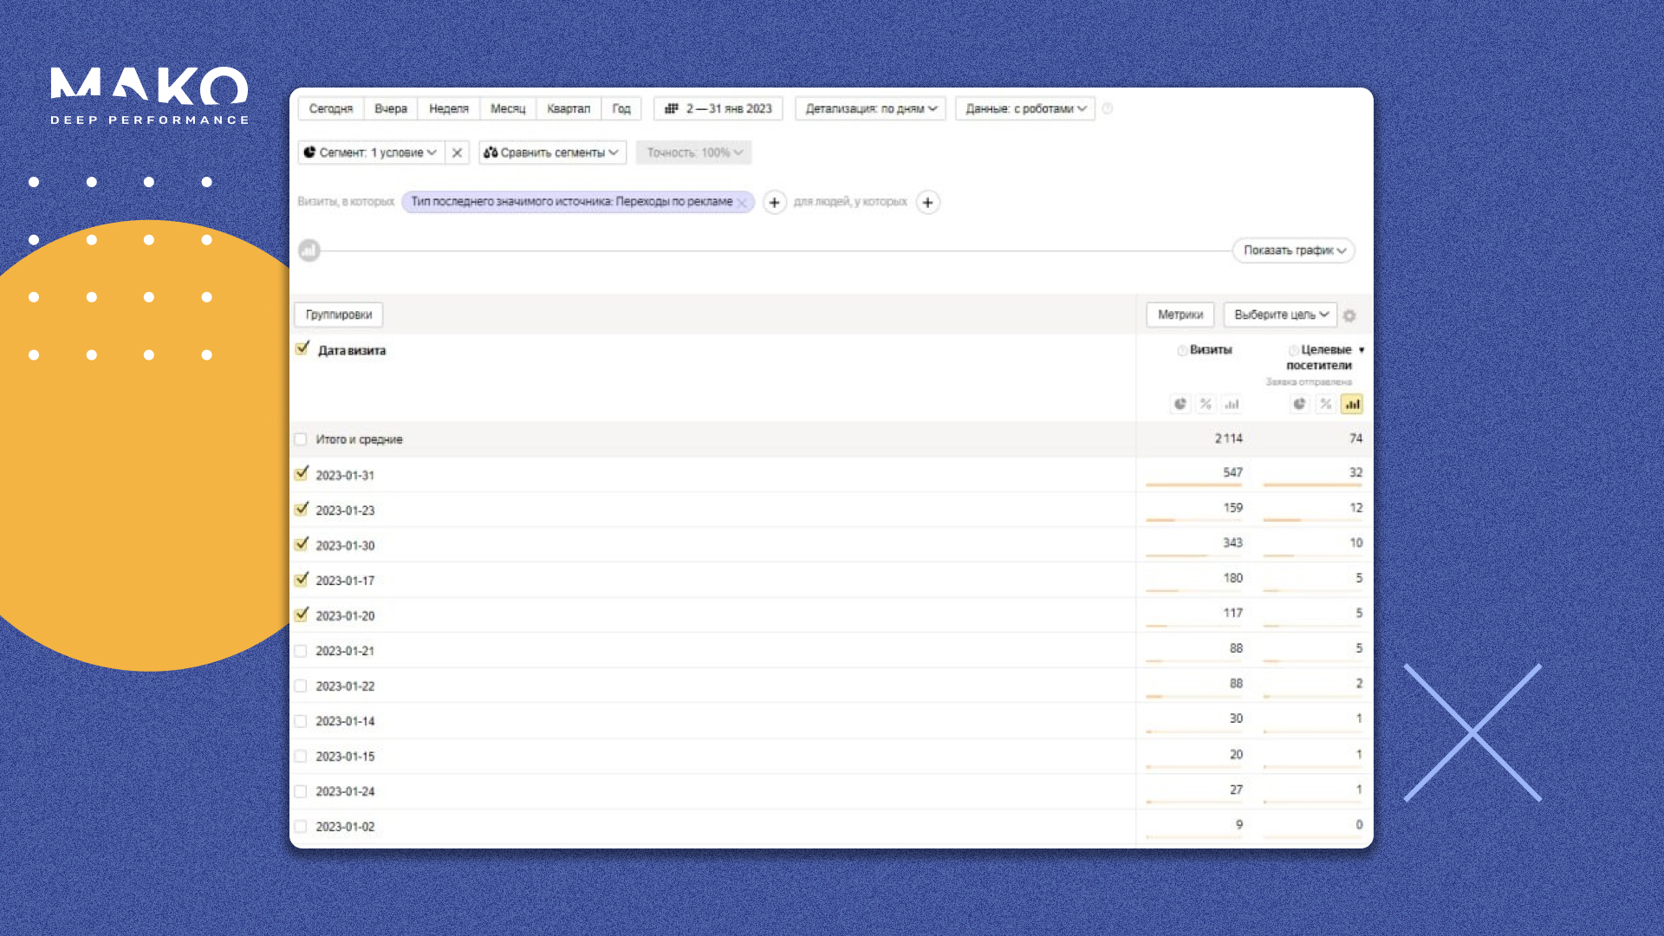This screenshot has height=936, width=1664.
Task: Click pie chart icon under Визиты column
Action: [1180, 404]
